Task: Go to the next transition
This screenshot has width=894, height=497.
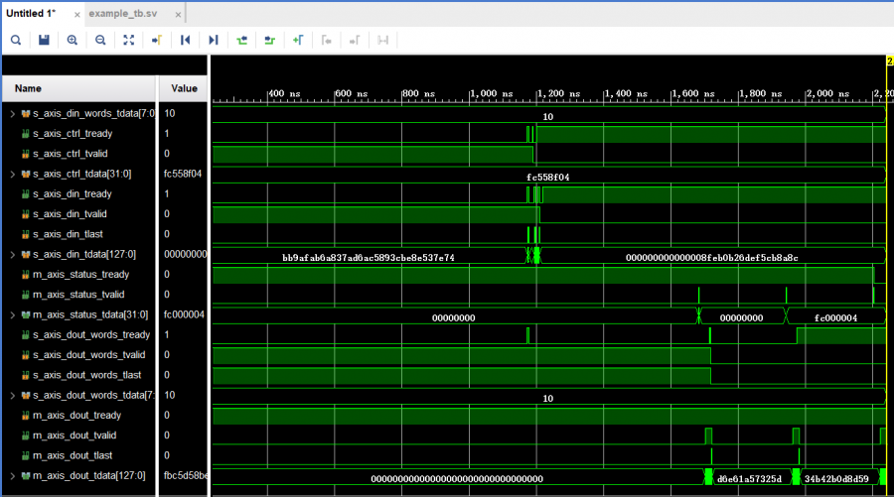Action: tap(269, 40)
